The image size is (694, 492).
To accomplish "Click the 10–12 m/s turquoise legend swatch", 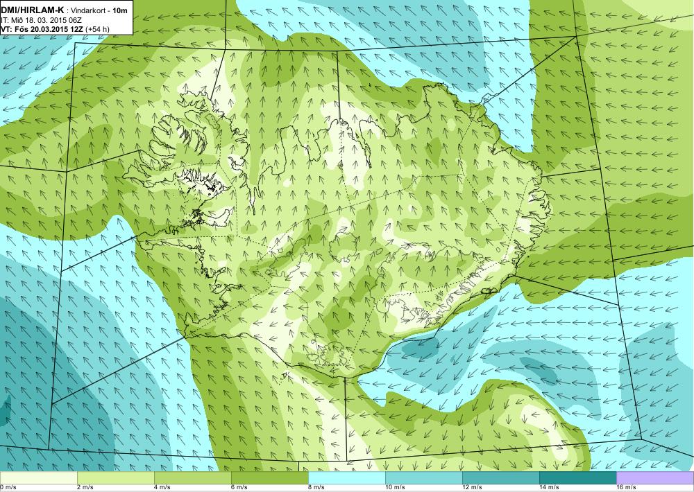I will [424, 478].
